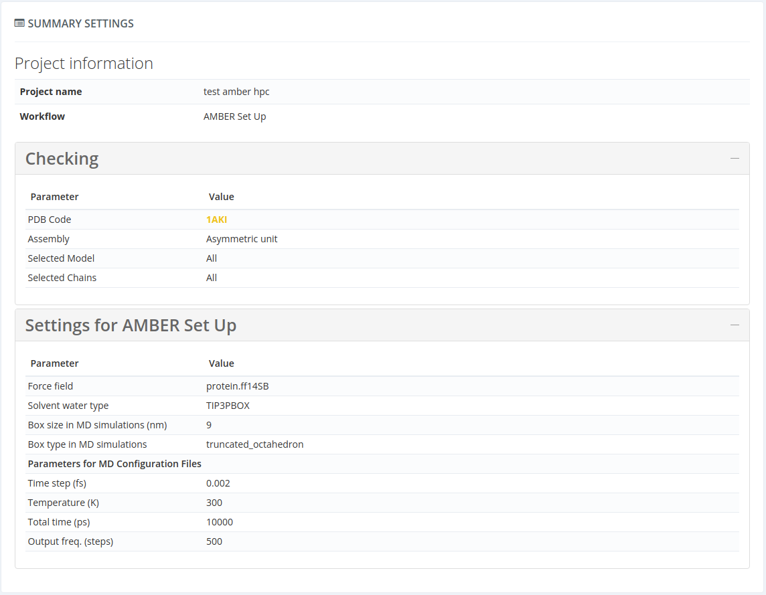This screenshot has height=595, width=766.
Task: Select the Output freq. value 500
Action: [214, 541]
